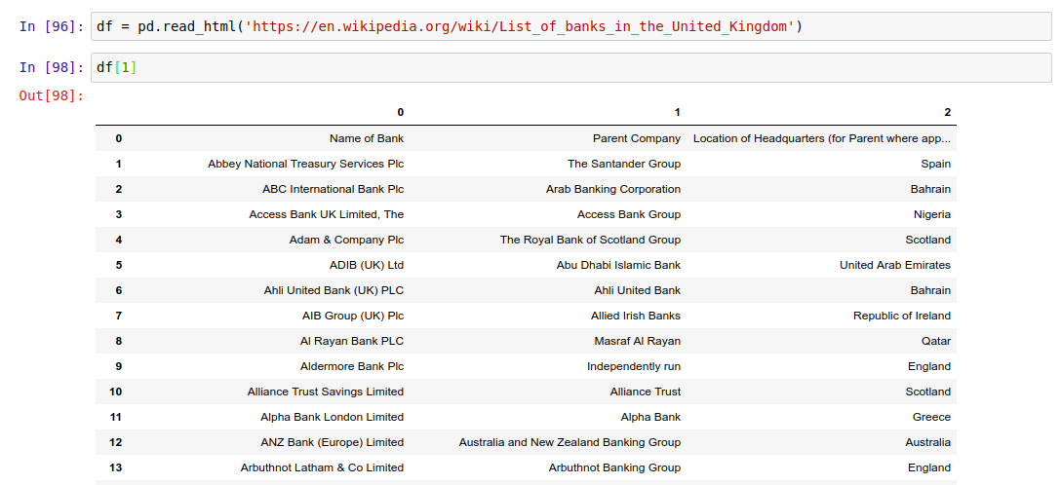Click the 'Access Bank Group' cell
The image size is (1061, 485).
(629, 214)
